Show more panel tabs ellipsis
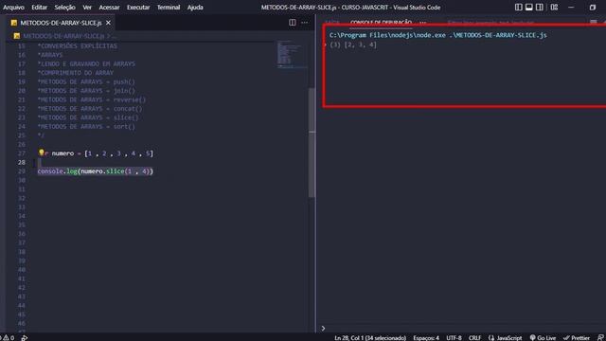The height and width of the screenshot is (341, 606). pyautogui.click(x=422, y=23)
